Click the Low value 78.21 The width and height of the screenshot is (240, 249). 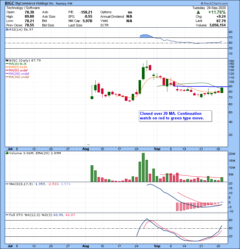tap(29, 21)
